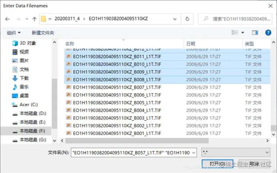Select file B003_L1T.TIF
The image size is (277, 173).
167,118
